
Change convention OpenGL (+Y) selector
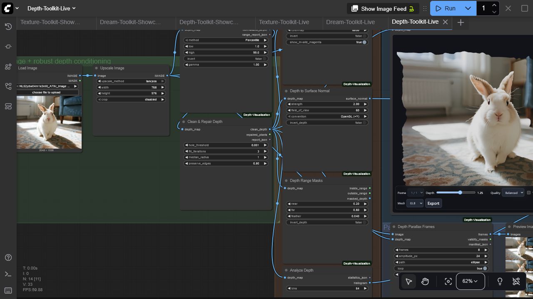[x=327, y=116]
